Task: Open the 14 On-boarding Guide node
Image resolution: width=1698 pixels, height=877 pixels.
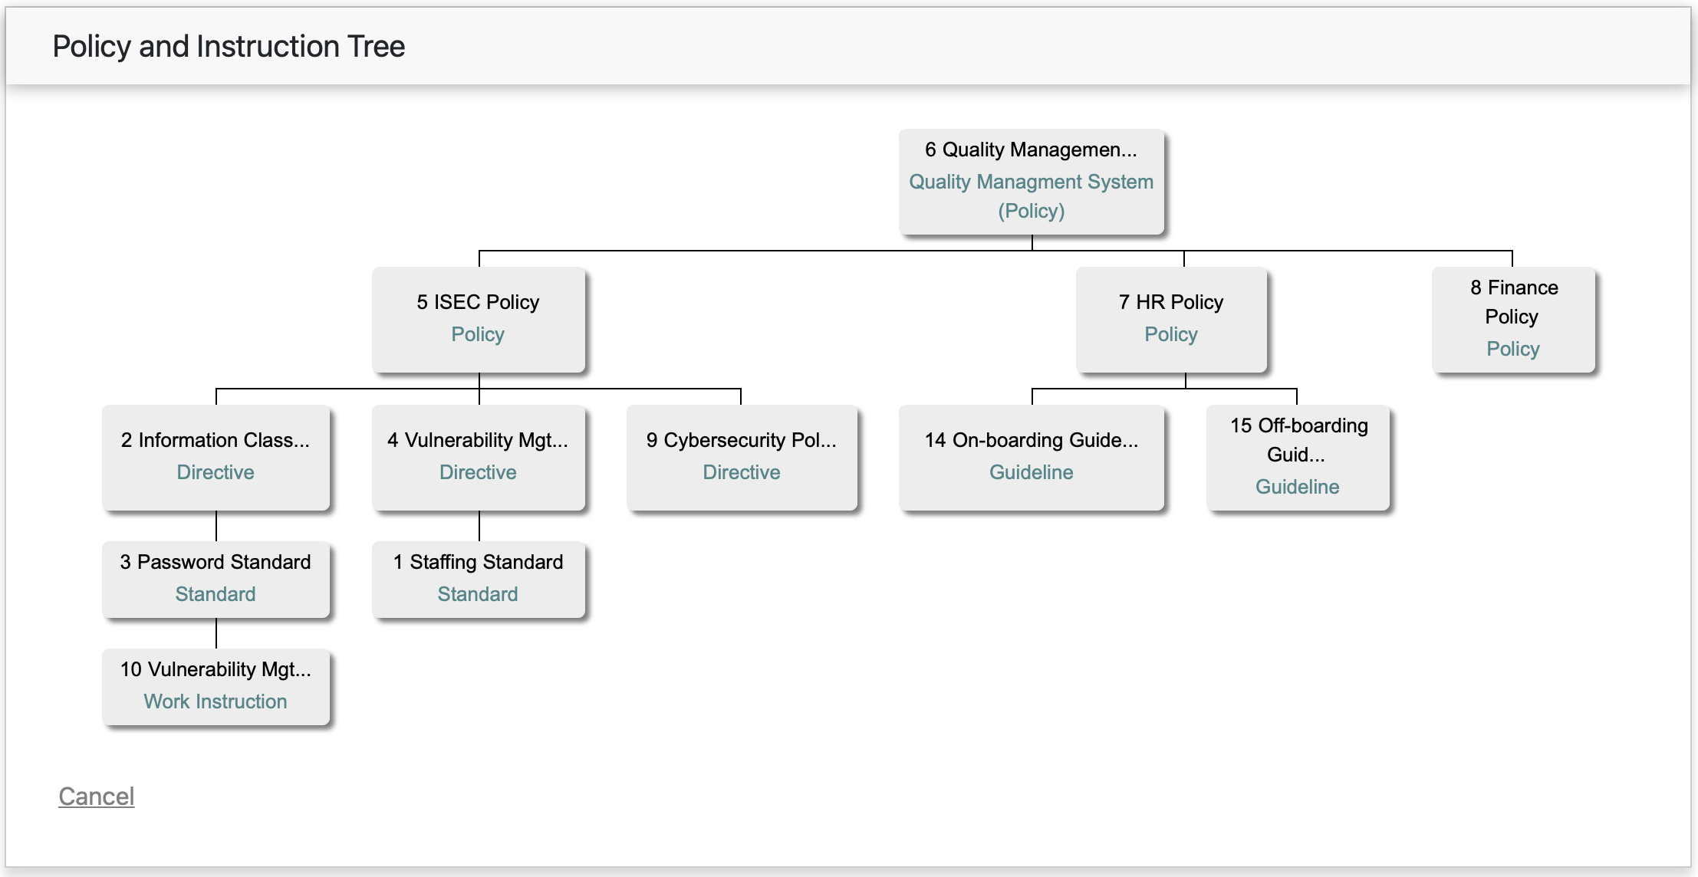Action: point(1031,440)
